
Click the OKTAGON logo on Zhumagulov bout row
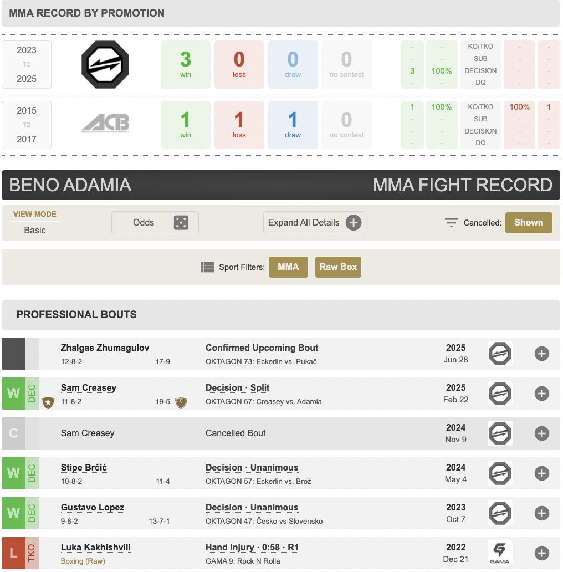(499, 354)
